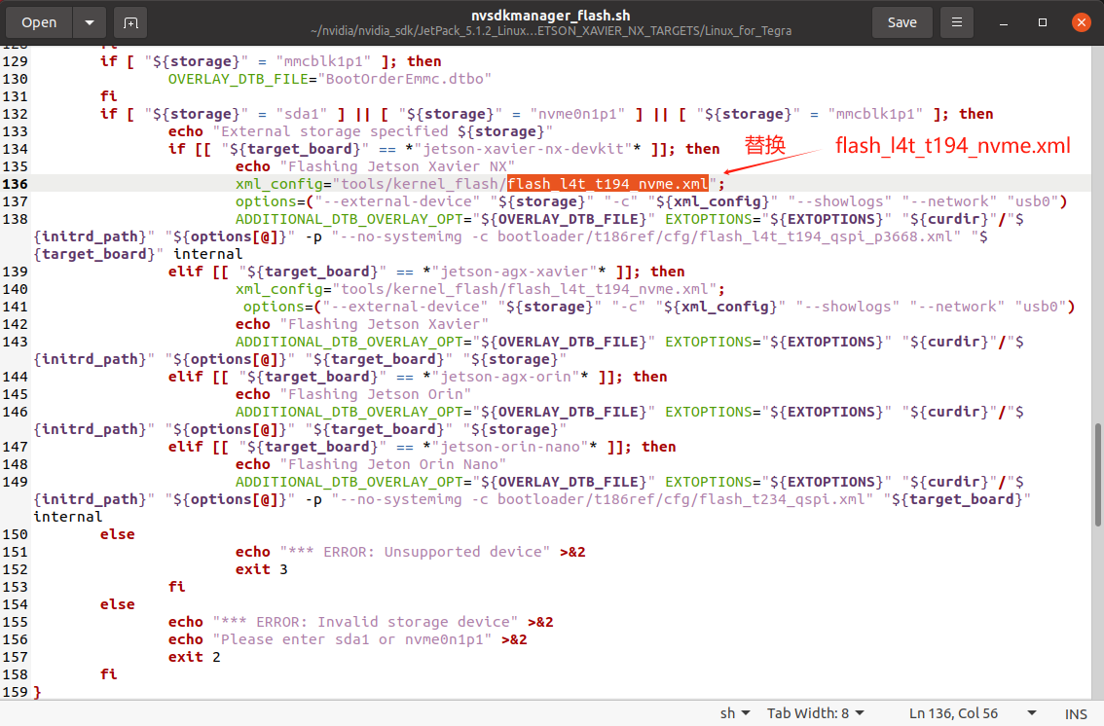Click "*** ERROR: Invalid storage device" text
Screen dimensions: 1104x726
click(366, 623)
